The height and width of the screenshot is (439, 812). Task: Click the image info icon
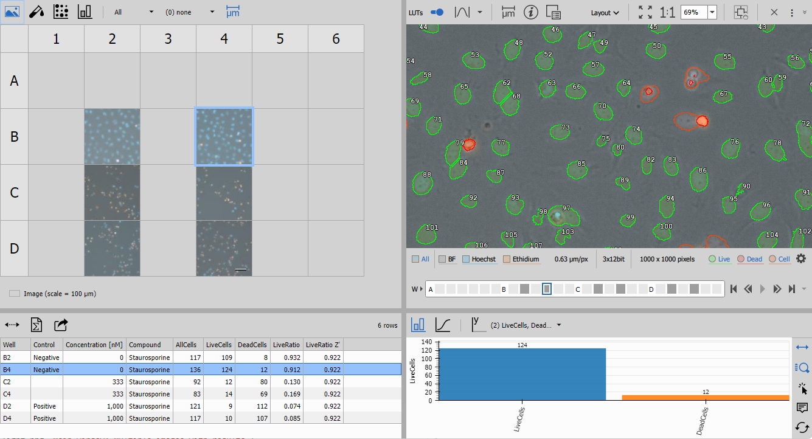click(530, 12)
